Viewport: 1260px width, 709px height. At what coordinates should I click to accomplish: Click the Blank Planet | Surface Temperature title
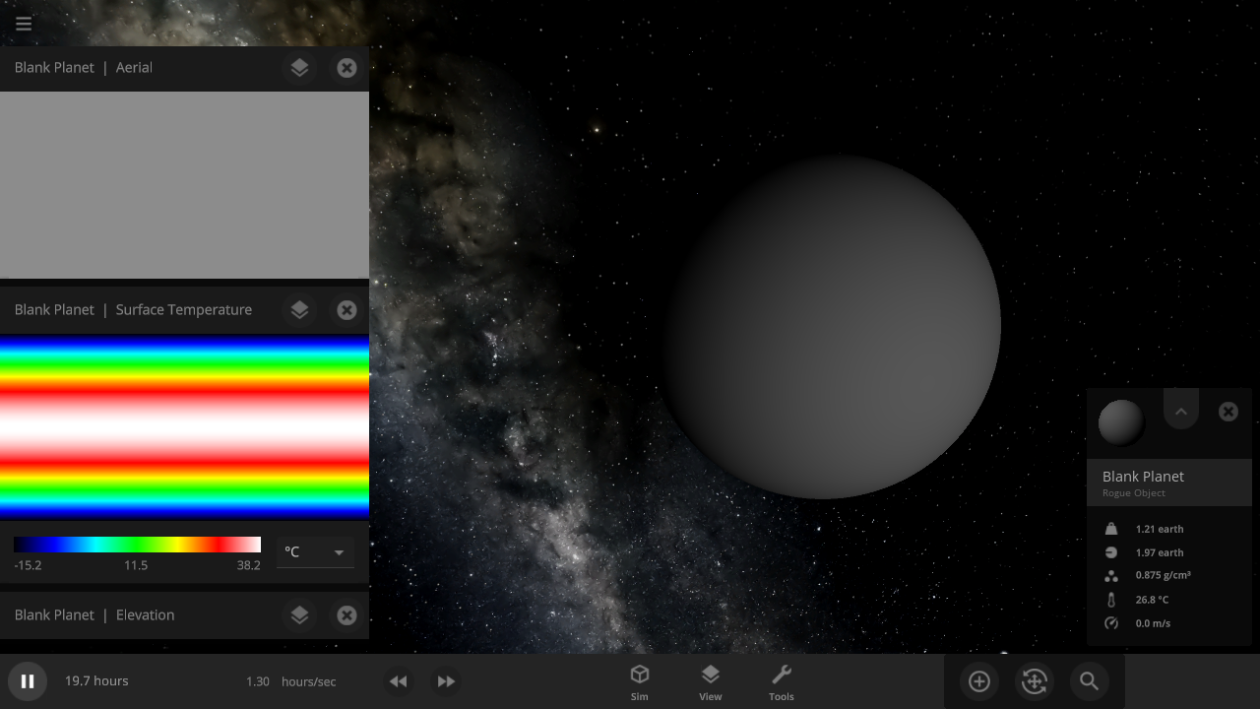(133, 310)
